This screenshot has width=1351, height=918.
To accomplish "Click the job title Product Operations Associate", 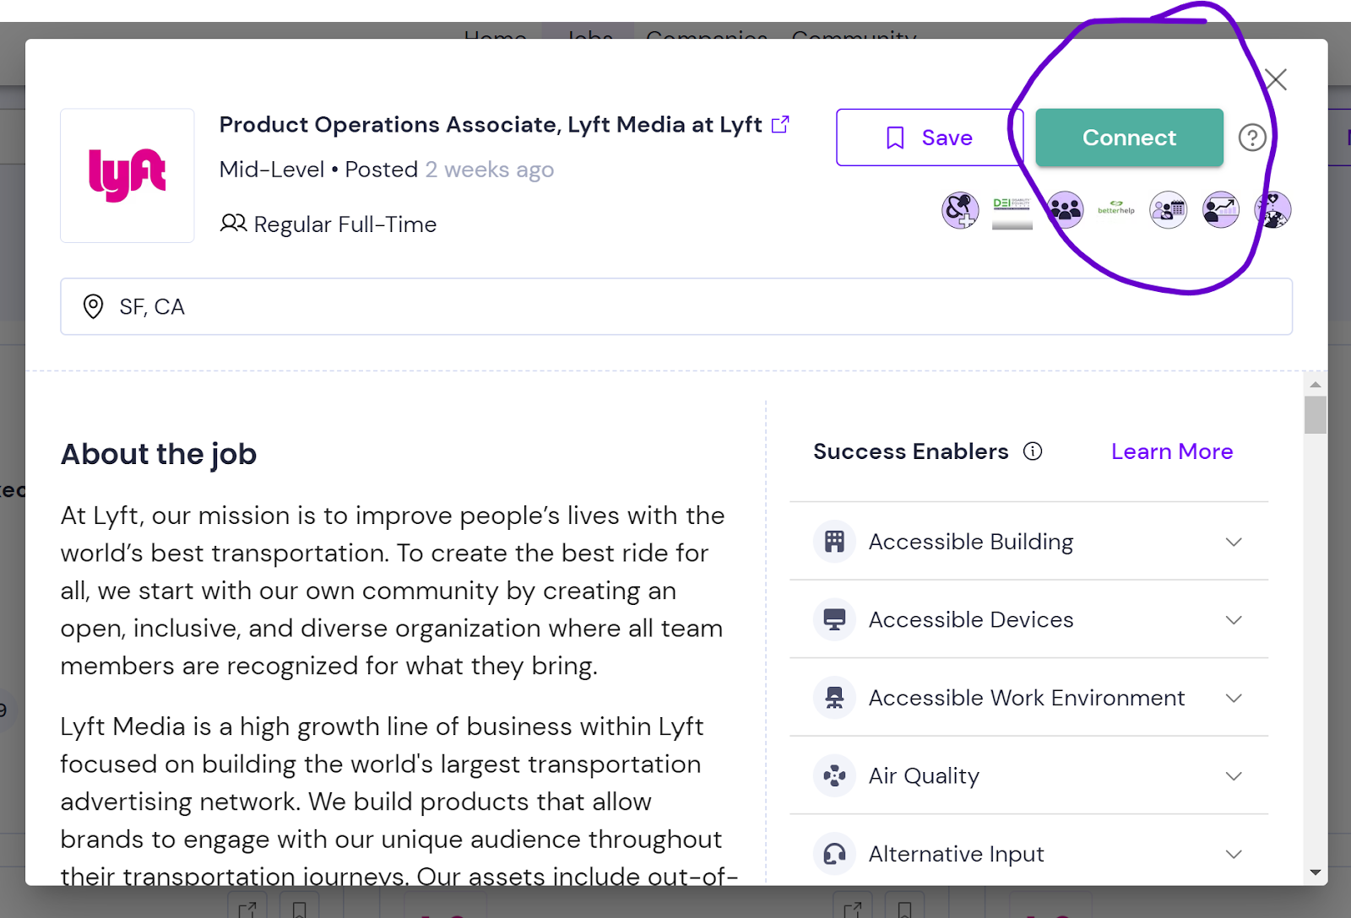I will tap(491, 125).
